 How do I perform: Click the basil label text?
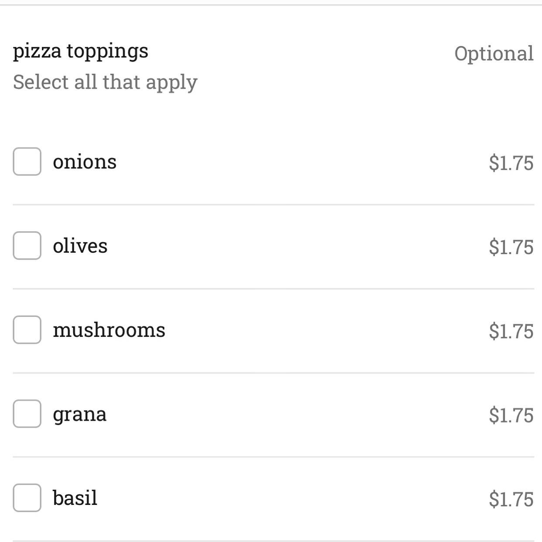[75, 498]
